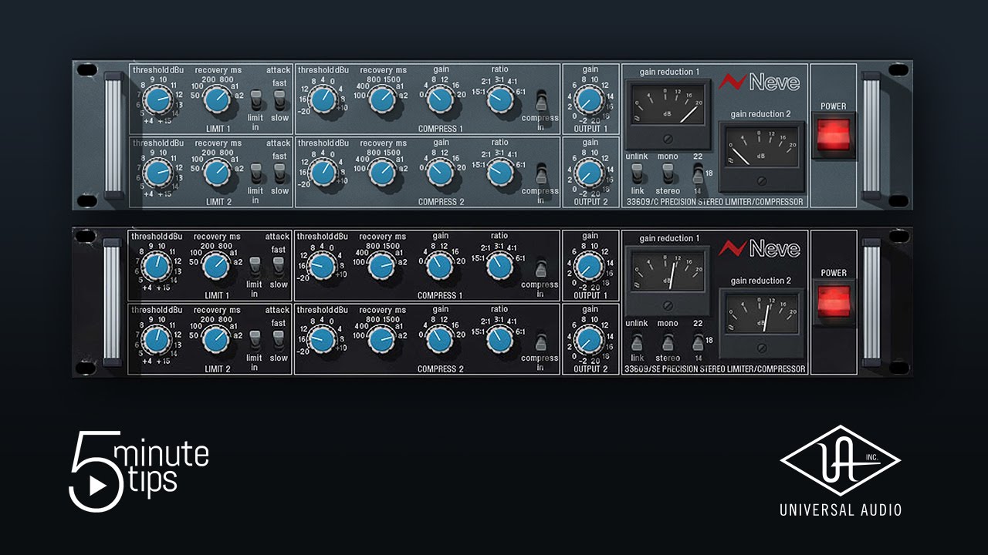Click LIMIT 1 threshold knob on black 33609/SE unit
This screenshot has width=988, height=555.
(x=157, y=267)
